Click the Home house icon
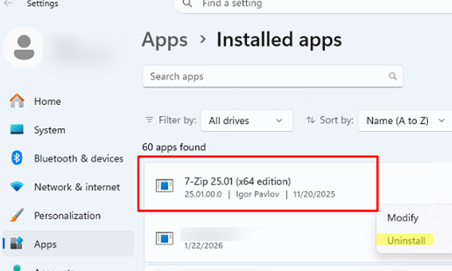The width and height of the screenshot is (452, 271). (17, 101)
